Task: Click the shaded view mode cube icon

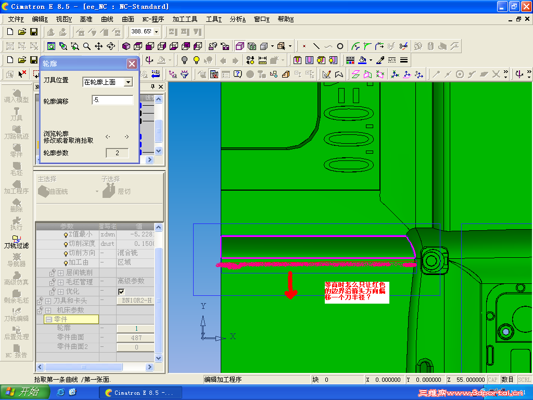Action: pyautogui.click(x=264, y=46)
